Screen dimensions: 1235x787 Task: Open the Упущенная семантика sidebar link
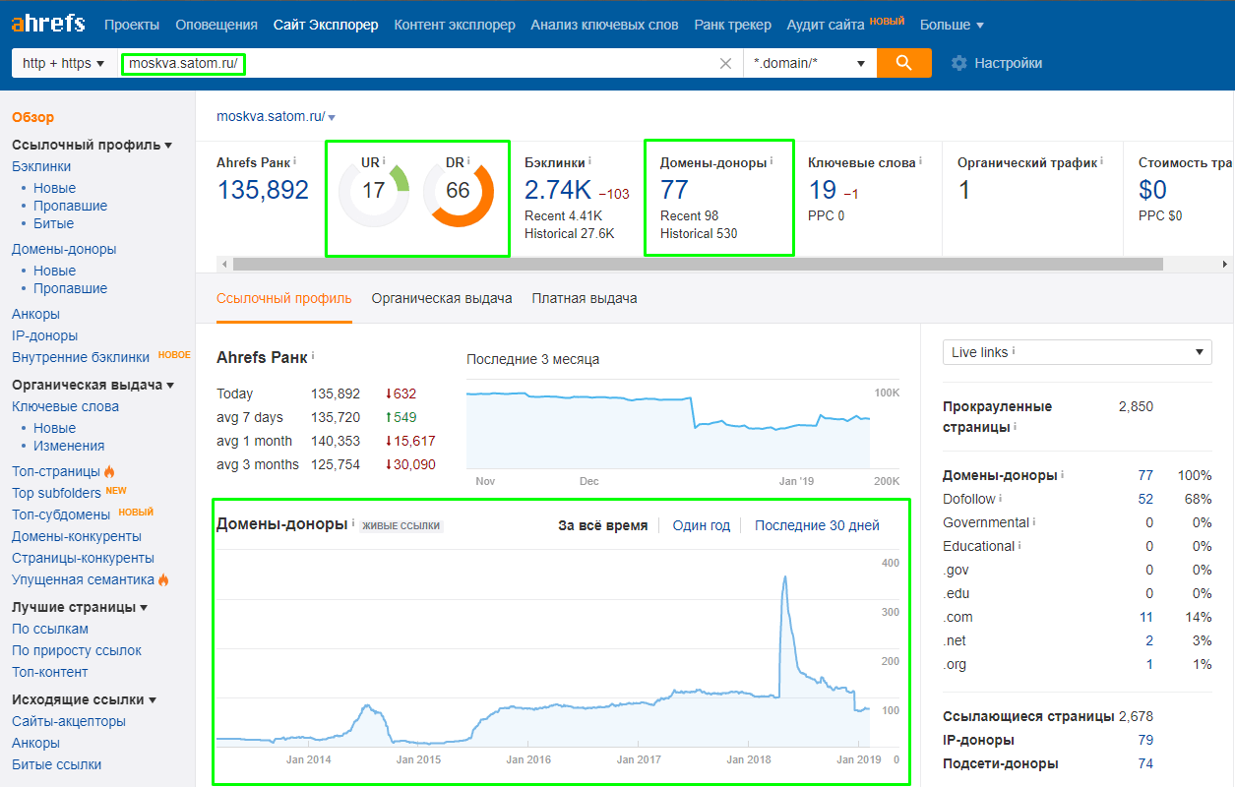(x=83, y=579)
